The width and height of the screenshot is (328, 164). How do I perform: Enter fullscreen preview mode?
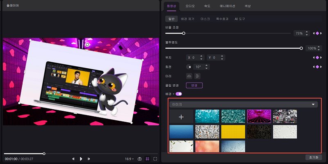tap(155, 159)
